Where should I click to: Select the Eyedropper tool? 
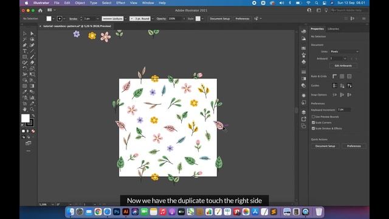click(24, 92)
